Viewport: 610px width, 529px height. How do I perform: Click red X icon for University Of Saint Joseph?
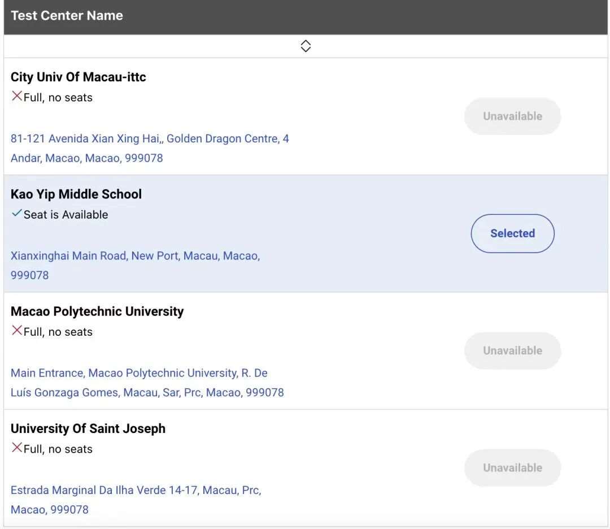point(17,448)
